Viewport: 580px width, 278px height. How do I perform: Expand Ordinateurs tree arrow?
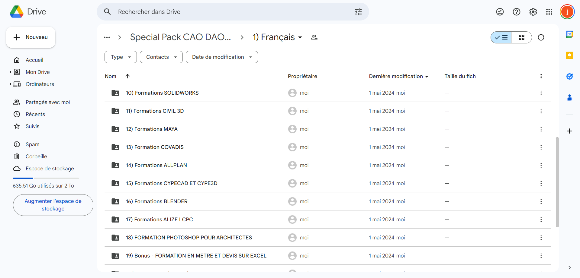click(x=11, y=84)
